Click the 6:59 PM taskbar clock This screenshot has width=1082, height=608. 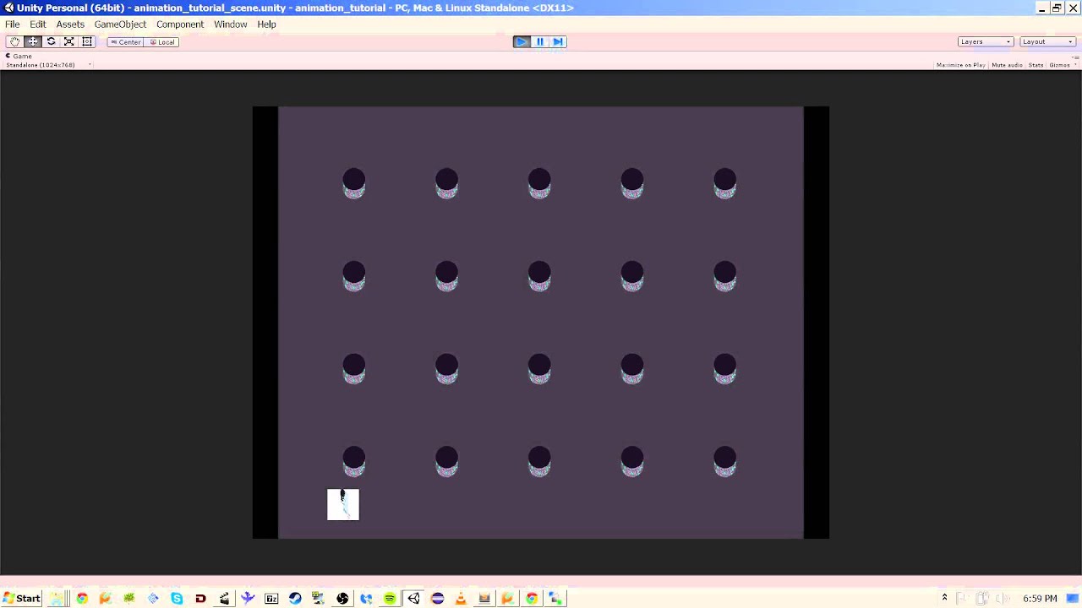click(x=1040, y=598)
